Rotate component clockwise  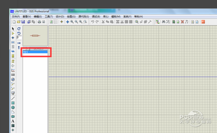(x=19, y=29)
